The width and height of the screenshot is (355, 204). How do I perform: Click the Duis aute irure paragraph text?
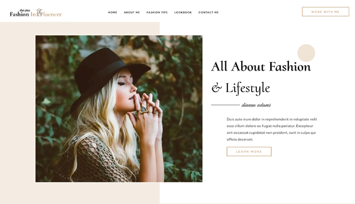(272, 129)
